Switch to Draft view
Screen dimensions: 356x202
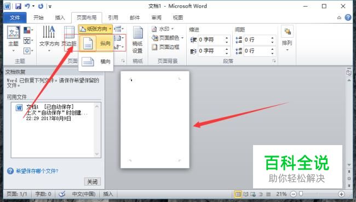[268, 194]
